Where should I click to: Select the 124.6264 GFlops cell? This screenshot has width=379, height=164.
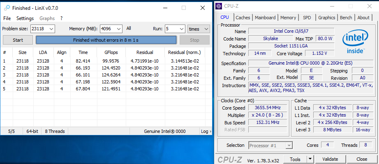pos(111,75)
